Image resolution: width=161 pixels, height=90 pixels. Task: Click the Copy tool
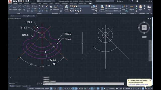click(34, 8)
